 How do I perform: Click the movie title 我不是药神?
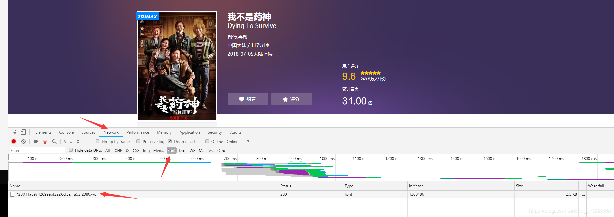[249, 17]
